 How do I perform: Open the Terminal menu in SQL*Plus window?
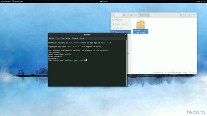[75, 38]
